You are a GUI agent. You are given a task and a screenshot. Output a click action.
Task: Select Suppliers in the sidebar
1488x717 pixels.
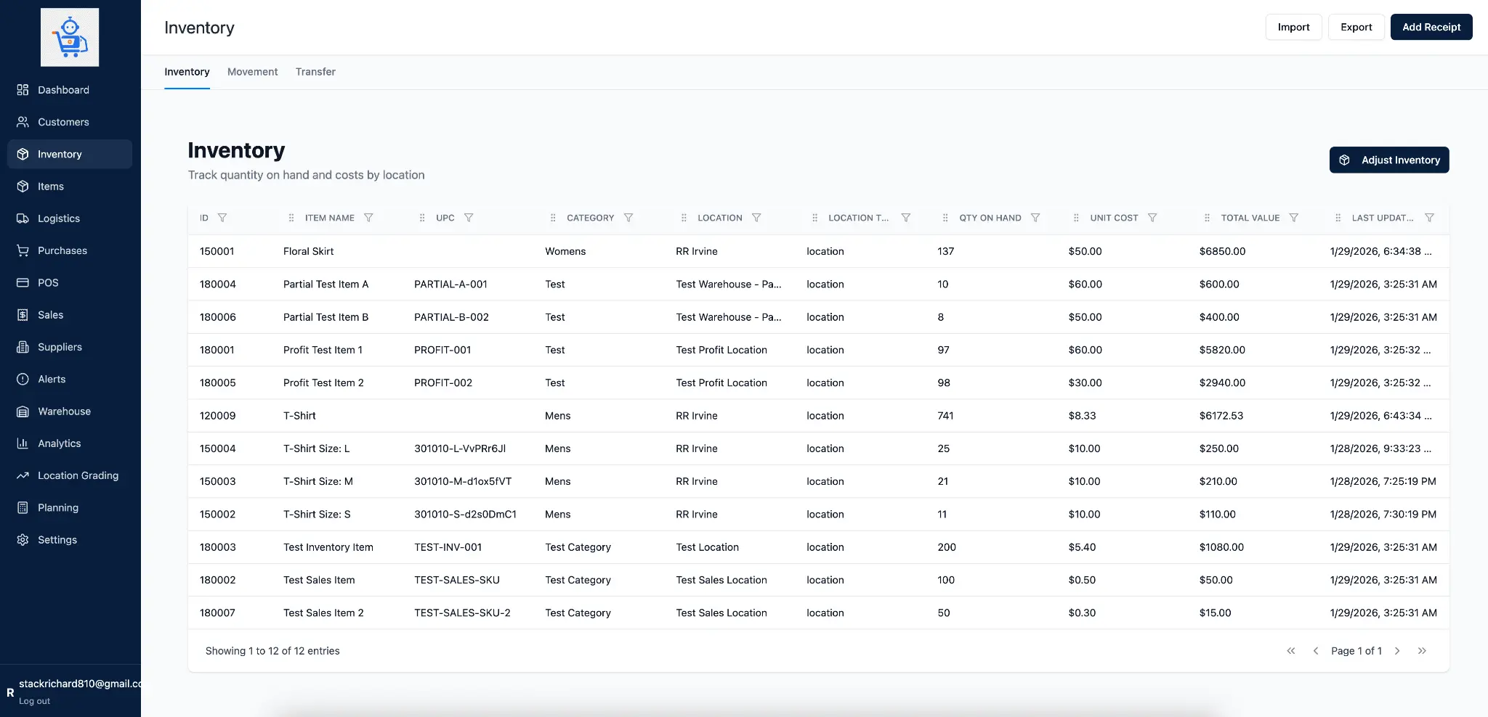(59, 346)
